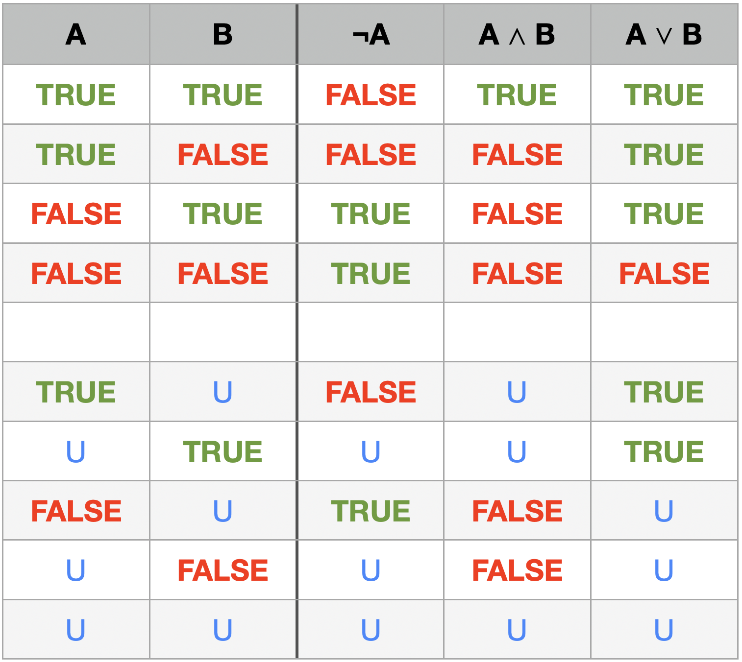Select the "A ∧ B" column header
This screenshot has width=742, height=662.
[517, 35]
